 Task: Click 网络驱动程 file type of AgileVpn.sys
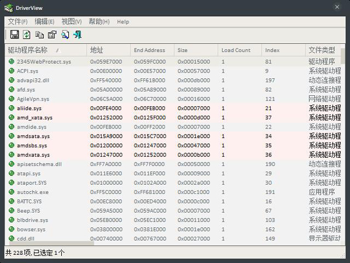pos(325,99)
